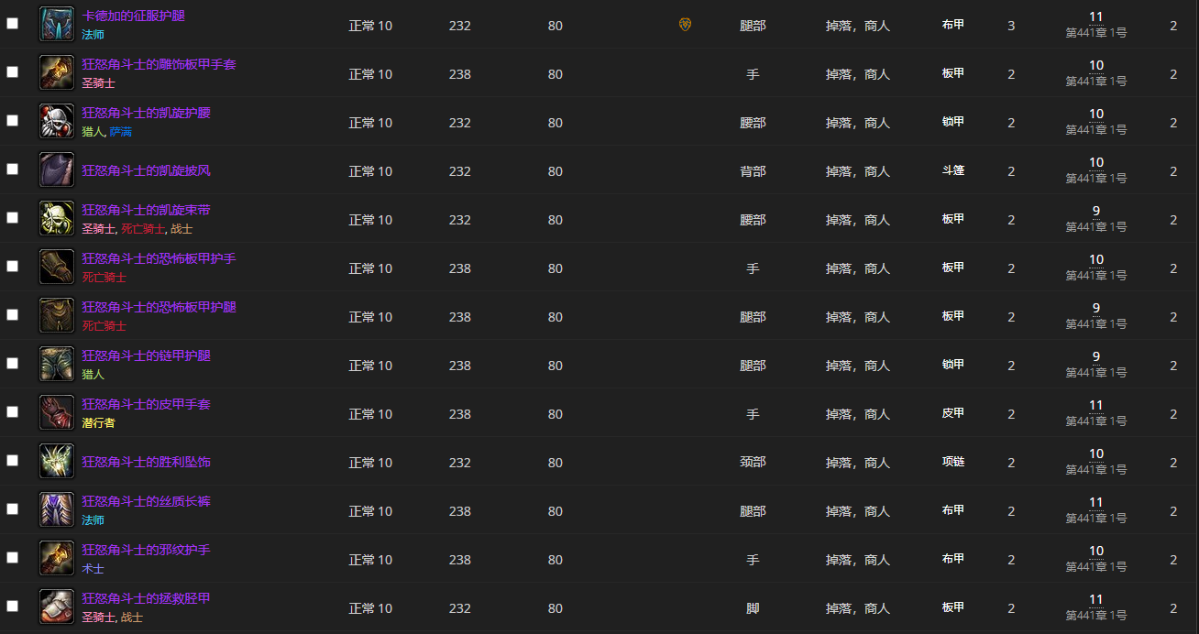
Task: Click the cloak icon for 狂怒角斗士的凯旋披风
Action: [56, 169]
